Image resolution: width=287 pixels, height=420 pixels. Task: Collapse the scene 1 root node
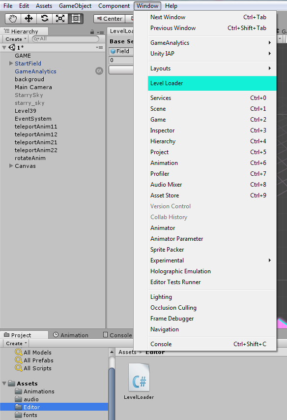coord(4,48)
